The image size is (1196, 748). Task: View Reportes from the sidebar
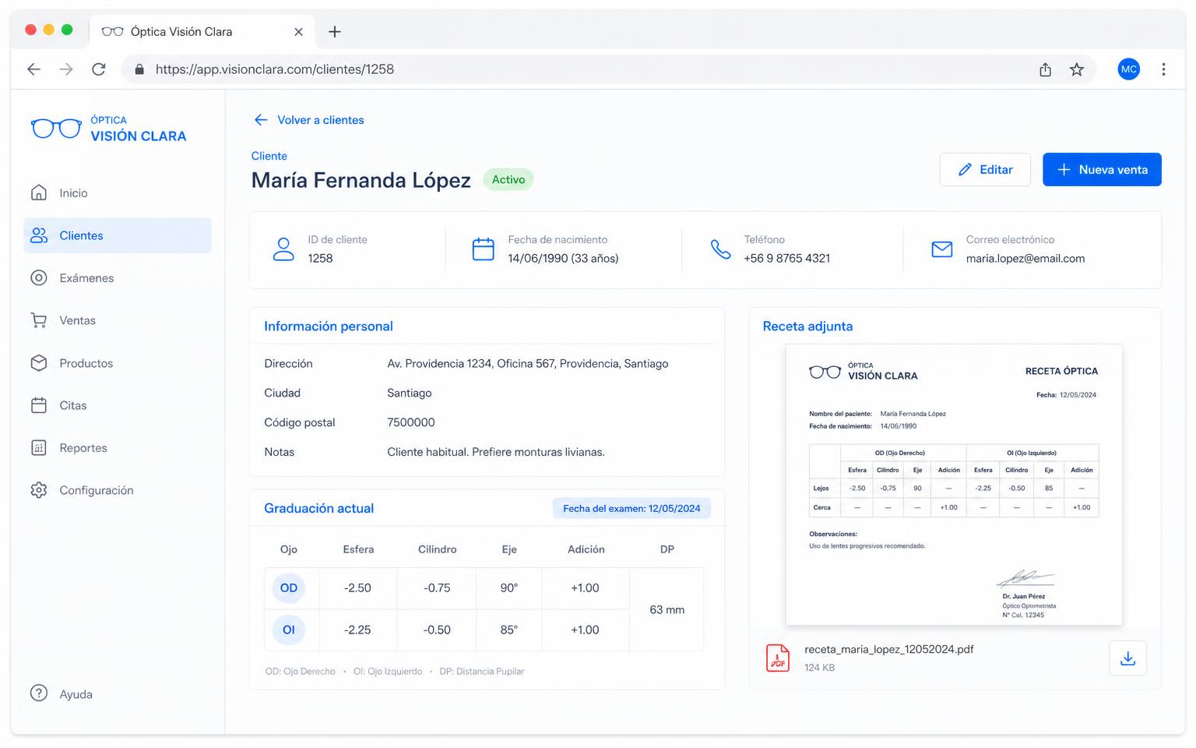pyautogui.click(x=118, y=448)
